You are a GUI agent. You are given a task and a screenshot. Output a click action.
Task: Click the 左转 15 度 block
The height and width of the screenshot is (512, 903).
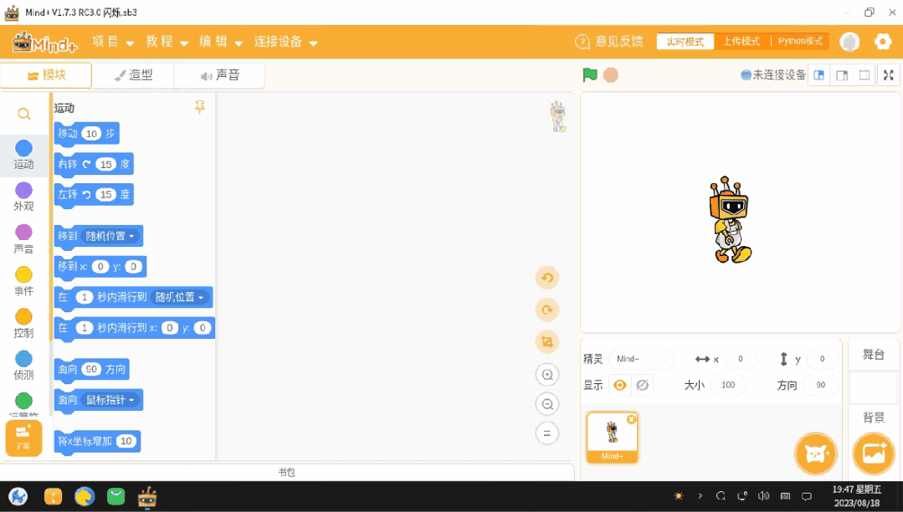coord(94,195)
